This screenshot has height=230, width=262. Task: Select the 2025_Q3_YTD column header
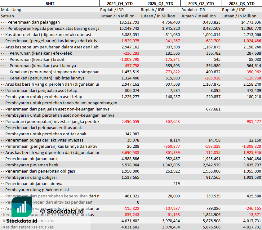point(242,3)
